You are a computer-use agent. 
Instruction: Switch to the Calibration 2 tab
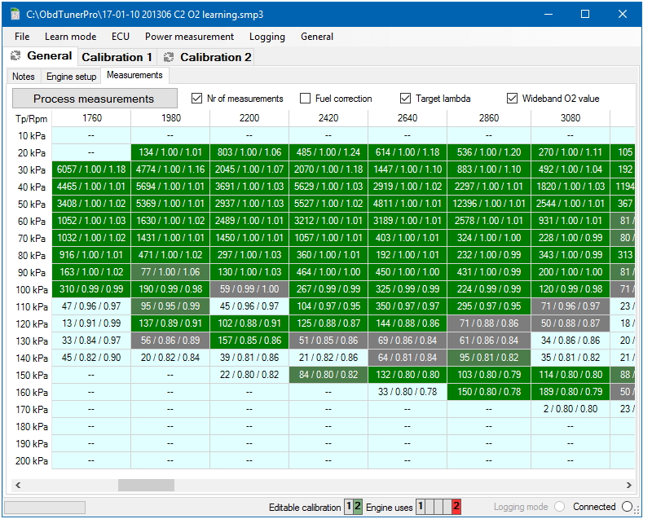point(207,57)
